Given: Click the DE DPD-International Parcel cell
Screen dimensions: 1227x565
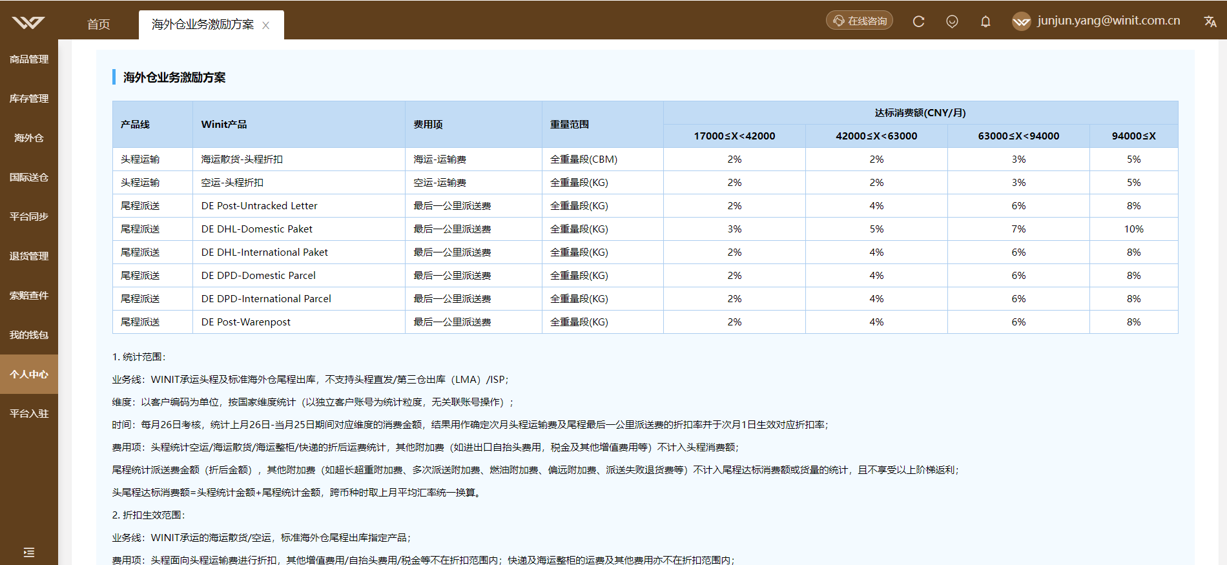Looking at the screenshot, I should pyautogui.click(x=299, y=299).
